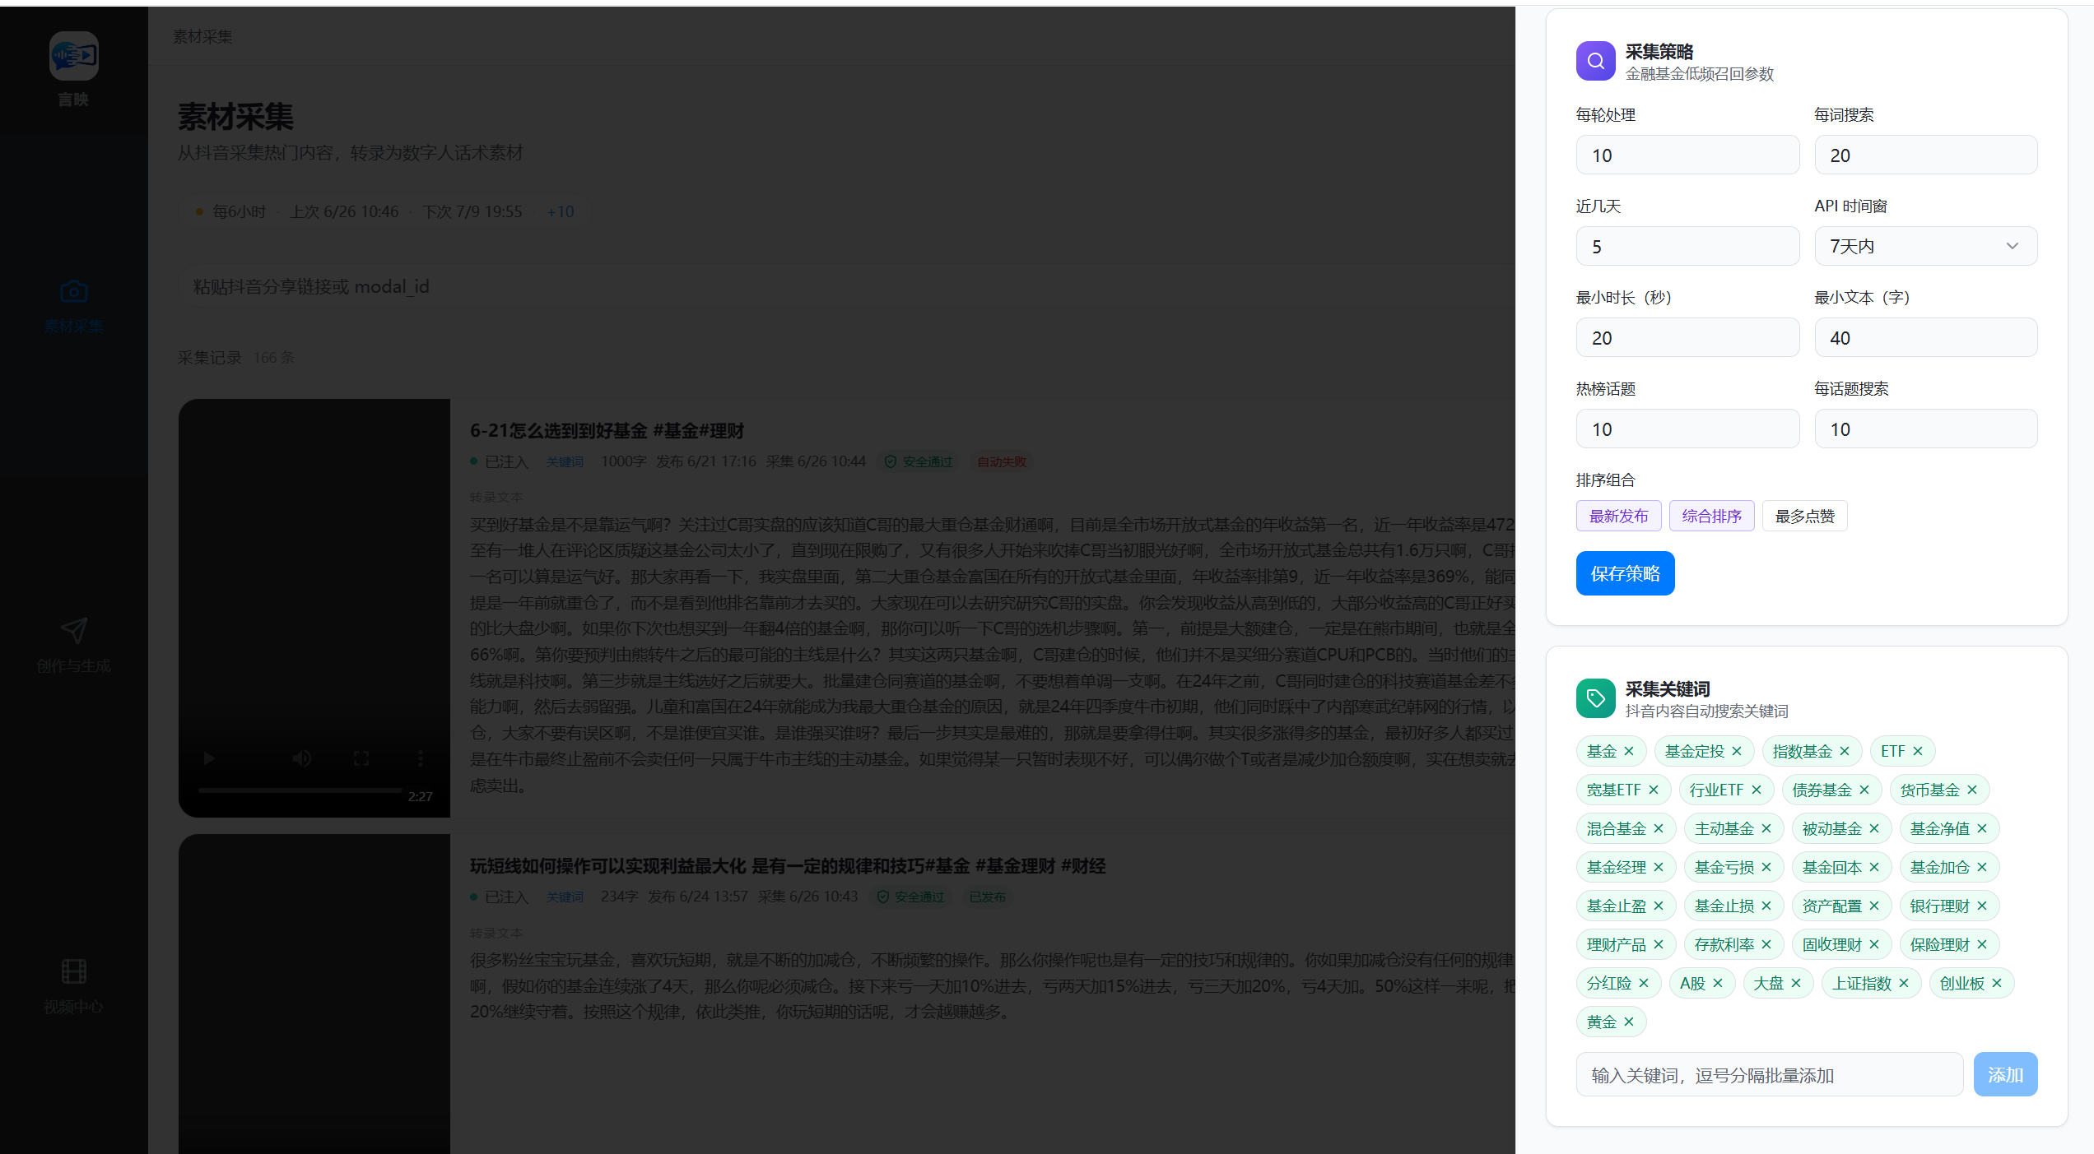Screen dimensions: 2094x1154
Task: Remove the 基金 keyword tag
Action: pos(1628,751)
